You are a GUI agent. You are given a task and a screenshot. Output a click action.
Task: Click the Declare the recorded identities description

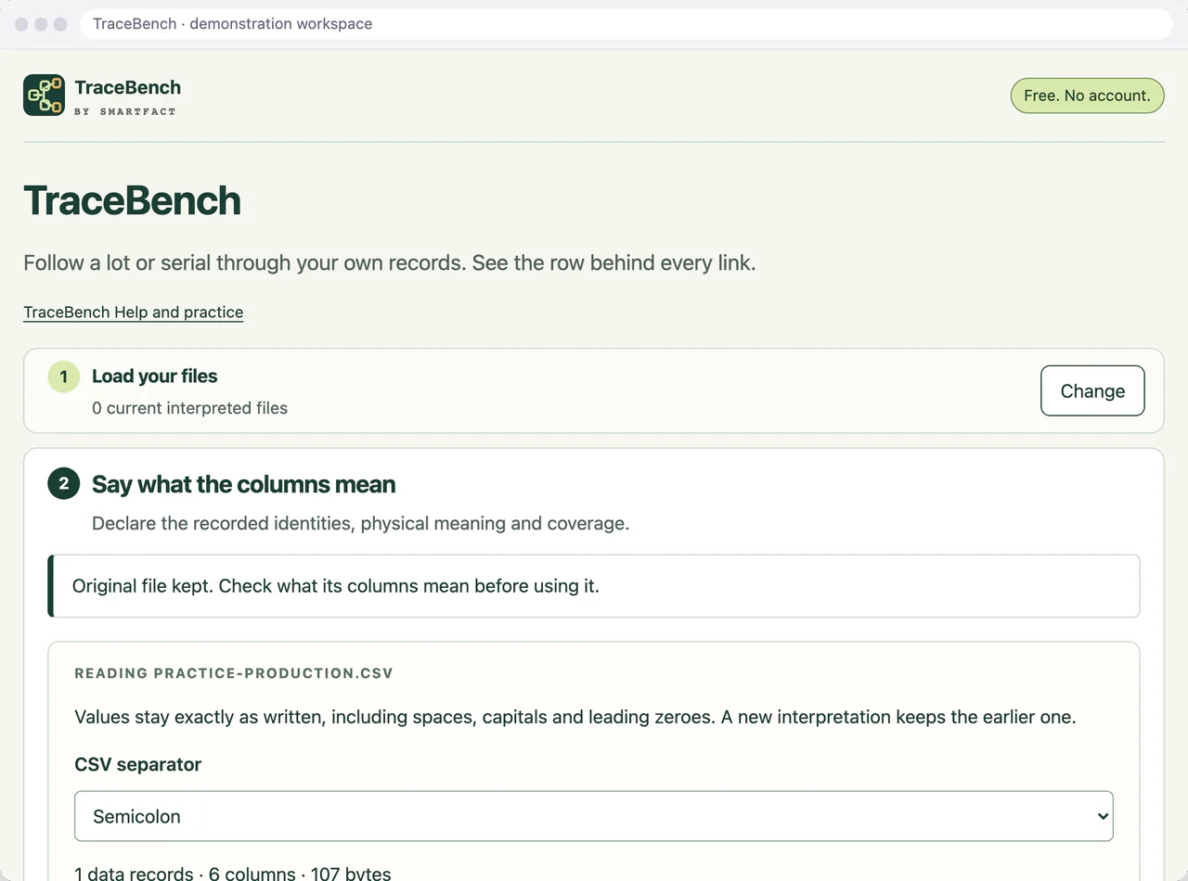click(361, 524)
